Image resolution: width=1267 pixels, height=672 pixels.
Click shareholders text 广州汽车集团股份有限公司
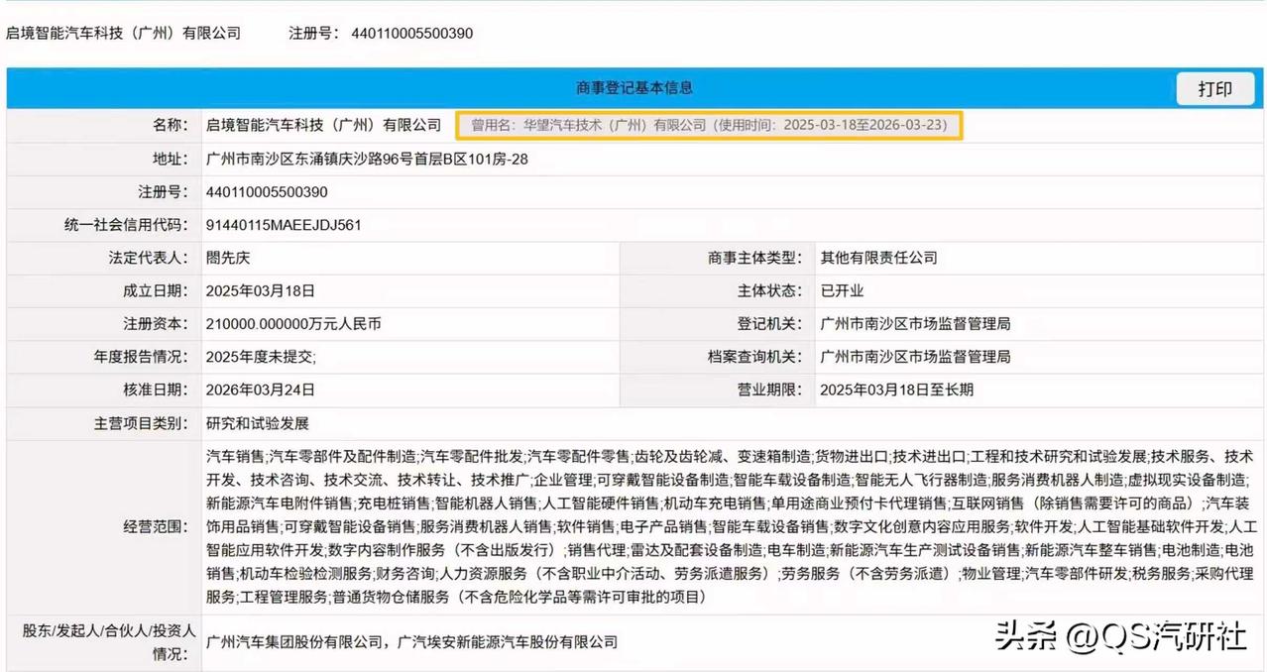[293, 642]
